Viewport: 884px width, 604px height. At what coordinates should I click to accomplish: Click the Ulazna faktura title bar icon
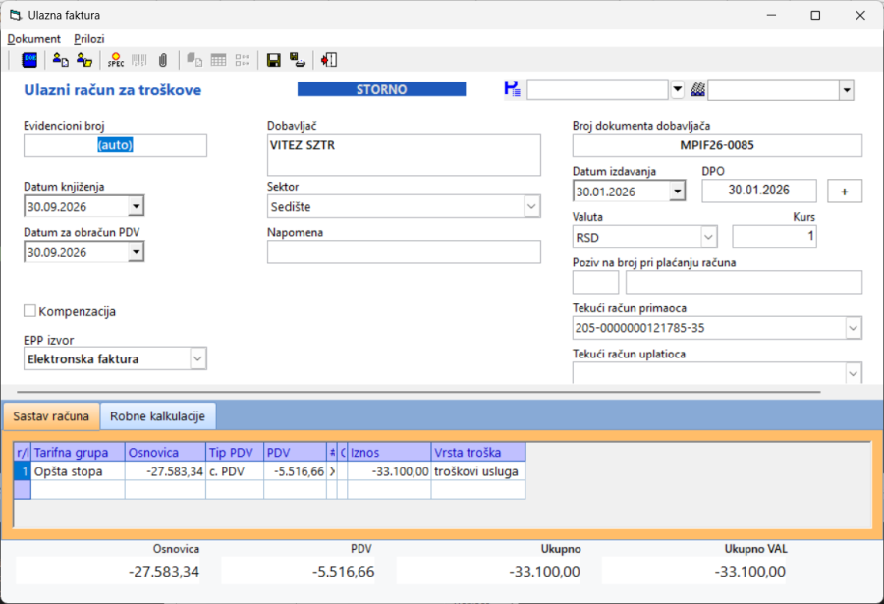(16, 15)
